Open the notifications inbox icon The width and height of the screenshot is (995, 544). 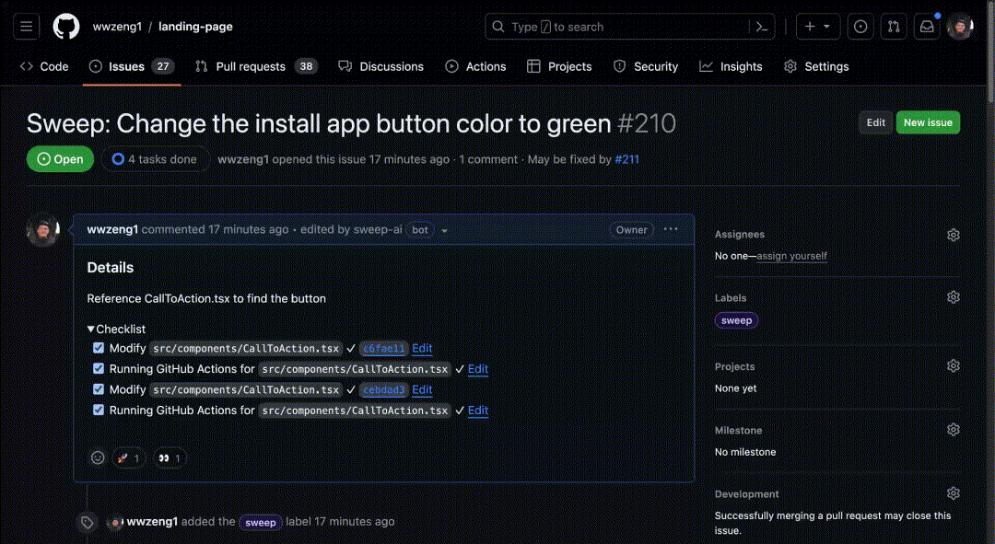click(x=927, y=27)
